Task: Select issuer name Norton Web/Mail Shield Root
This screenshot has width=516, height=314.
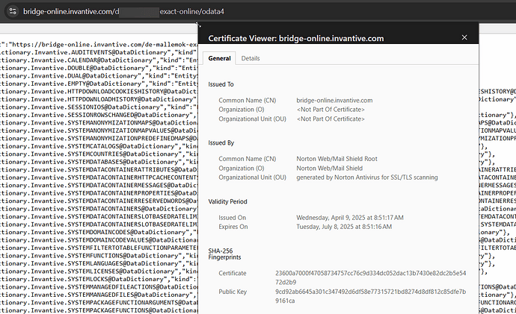Action: click(337, 159)
